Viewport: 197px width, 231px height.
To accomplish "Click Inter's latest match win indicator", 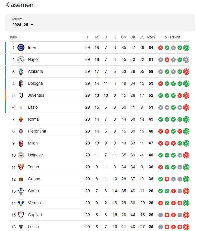I will click(186, 48).
